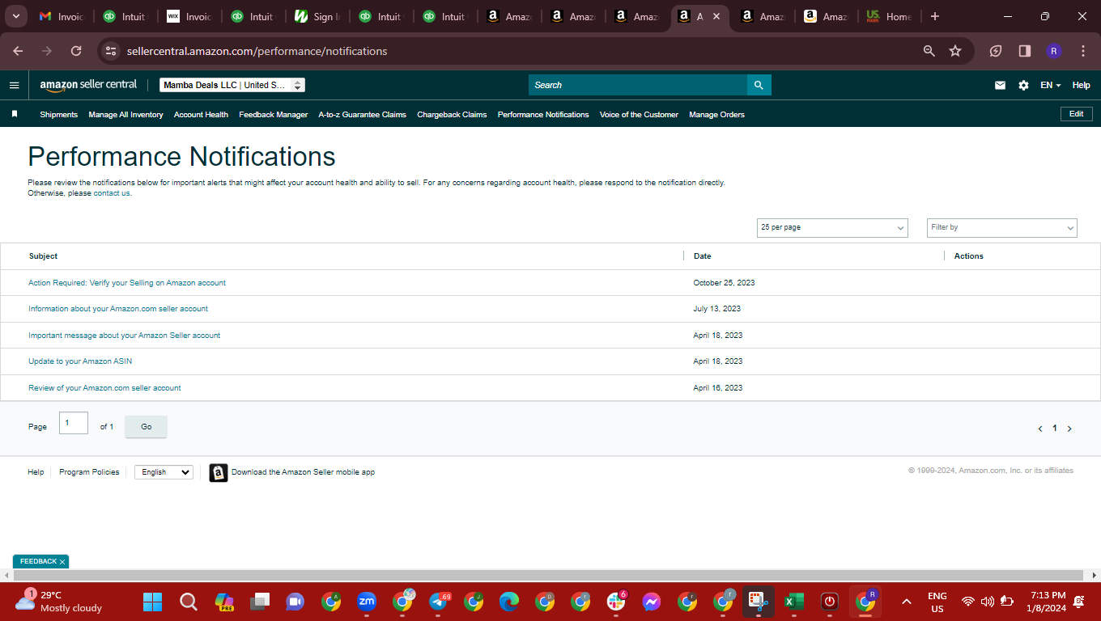Open Feedback Manager
The width and height of the screenshot is (1101, 621).
(274, 115)
